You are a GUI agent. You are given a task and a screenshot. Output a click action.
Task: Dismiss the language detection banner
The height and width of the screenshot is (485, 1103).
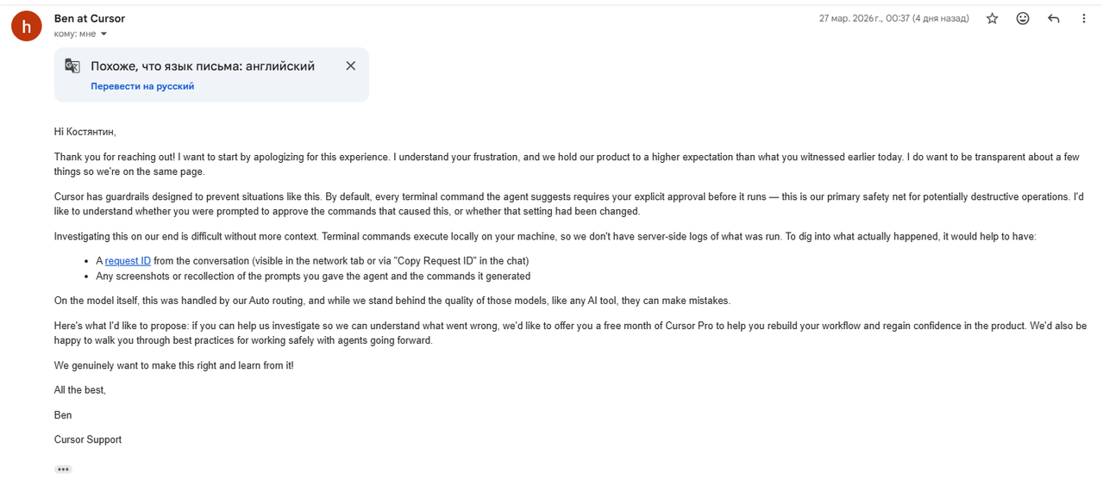pyautogui.click(x=350, y=65)
